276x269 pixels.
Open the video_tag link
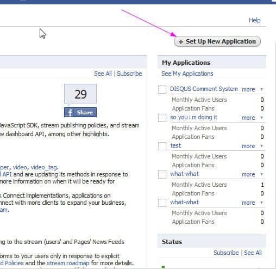pyautogui.click(x=44, y=167)
